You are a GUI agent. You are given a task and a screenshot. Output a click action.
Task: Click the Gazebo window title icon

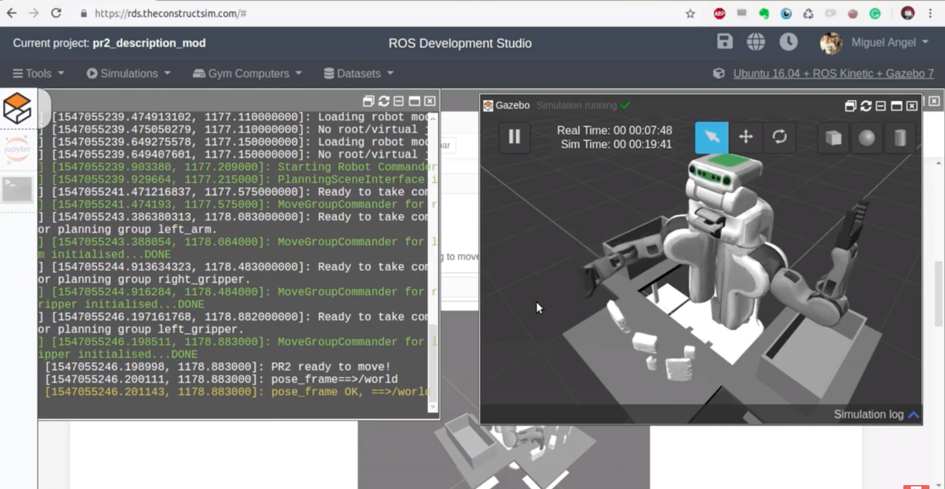point(488,106)
